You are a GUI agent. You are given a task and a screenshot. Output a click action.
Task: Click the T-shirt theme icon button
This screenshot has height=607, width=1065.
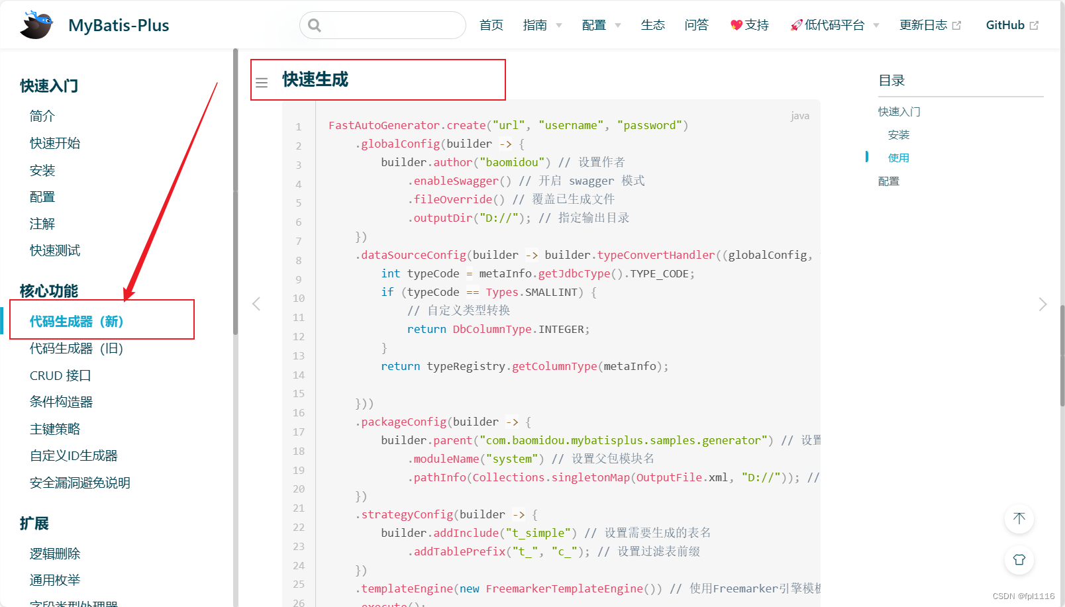[x=1019, y=559]
